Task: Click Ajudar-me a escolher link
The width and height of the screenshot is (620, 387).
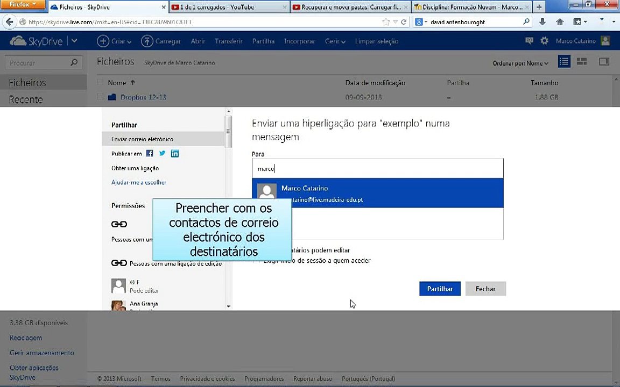Action: pyautogui.click(x=139, y=182)
